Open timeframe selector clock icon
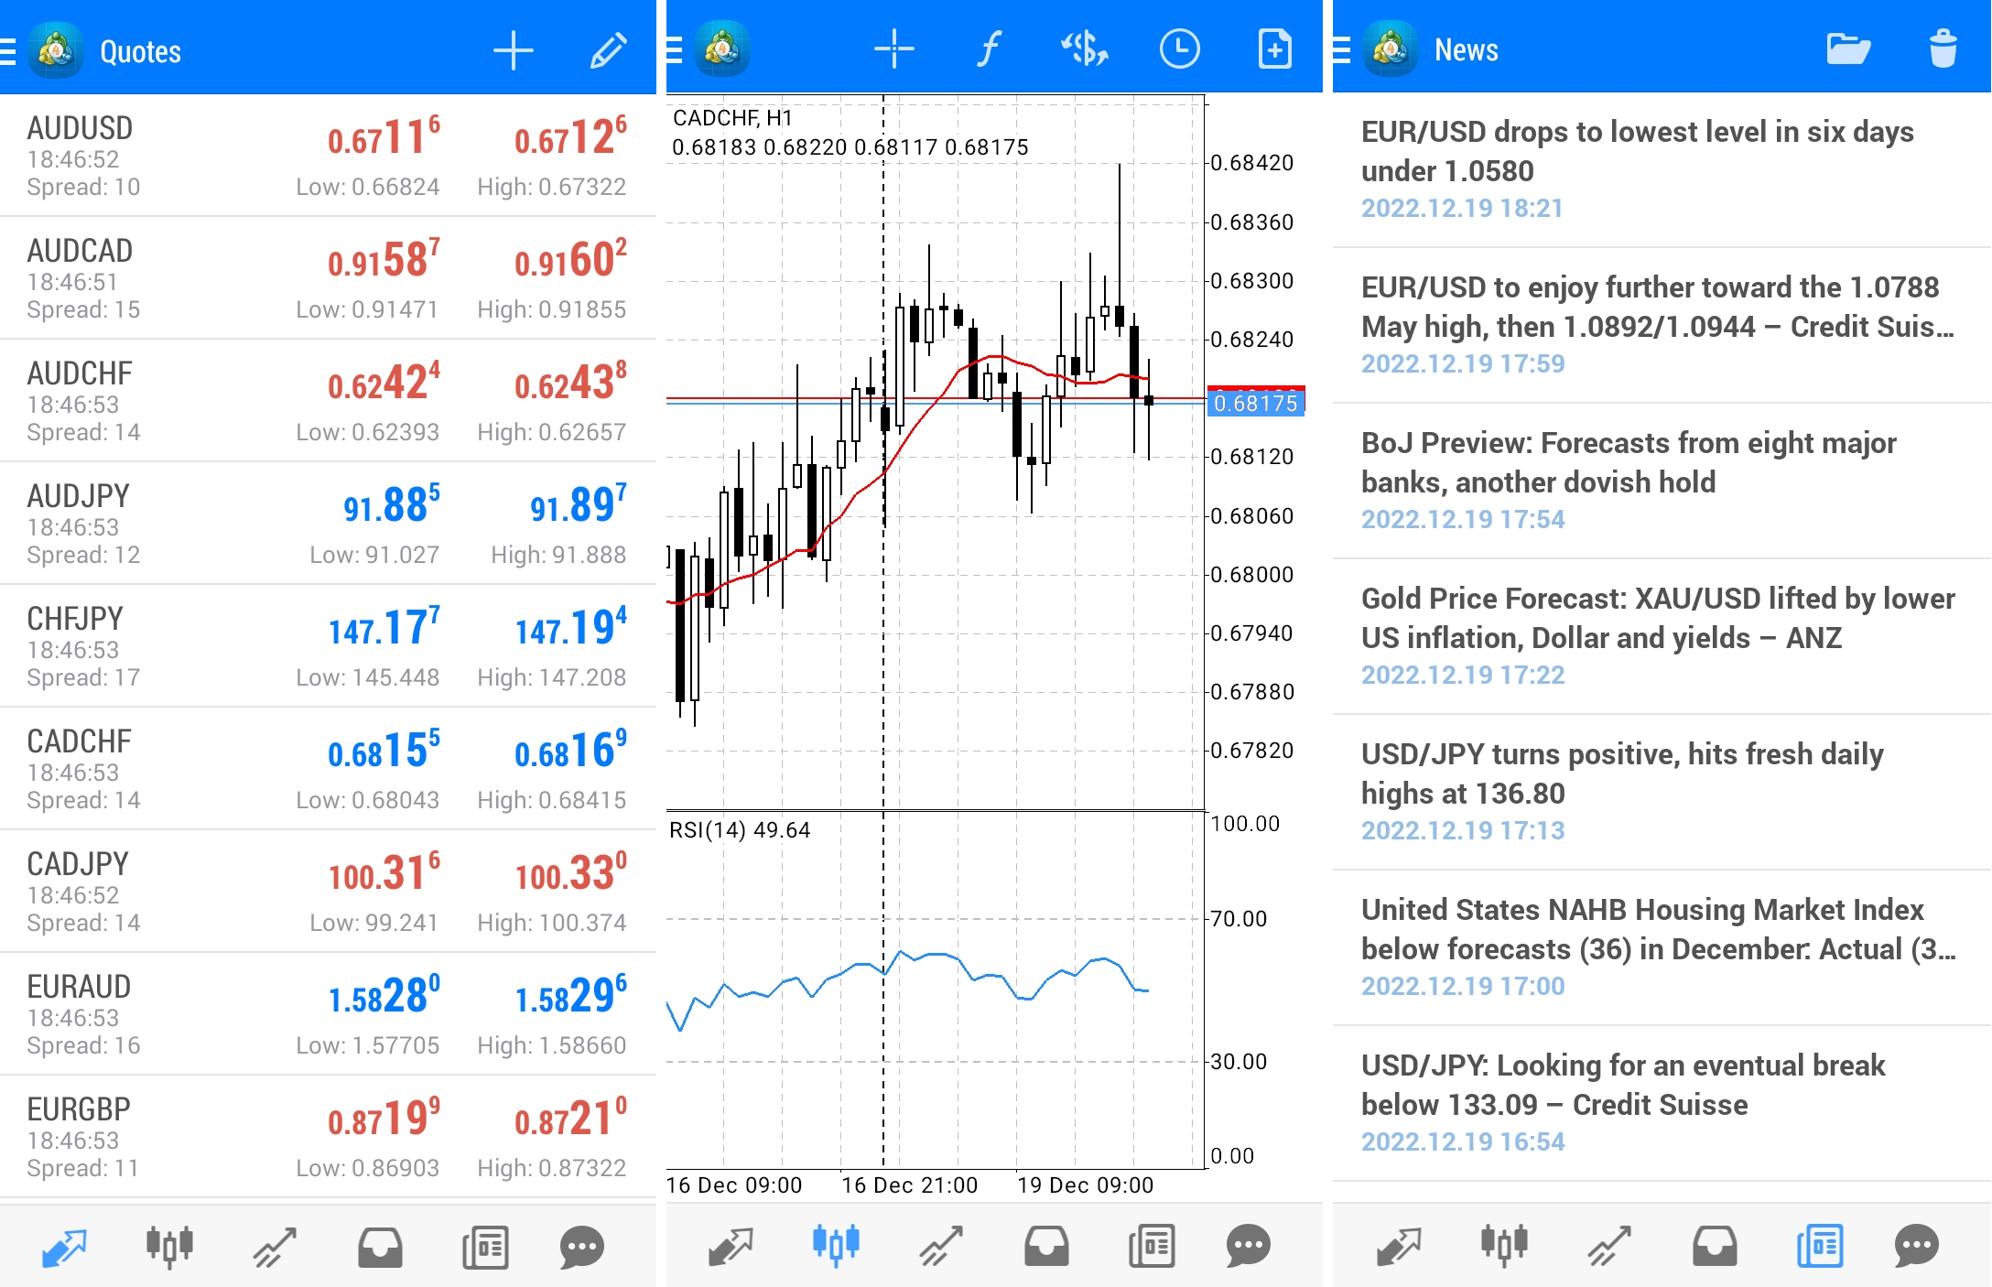Image resolution: width=1992 pixels, height=1287 pixels. 1180,49
